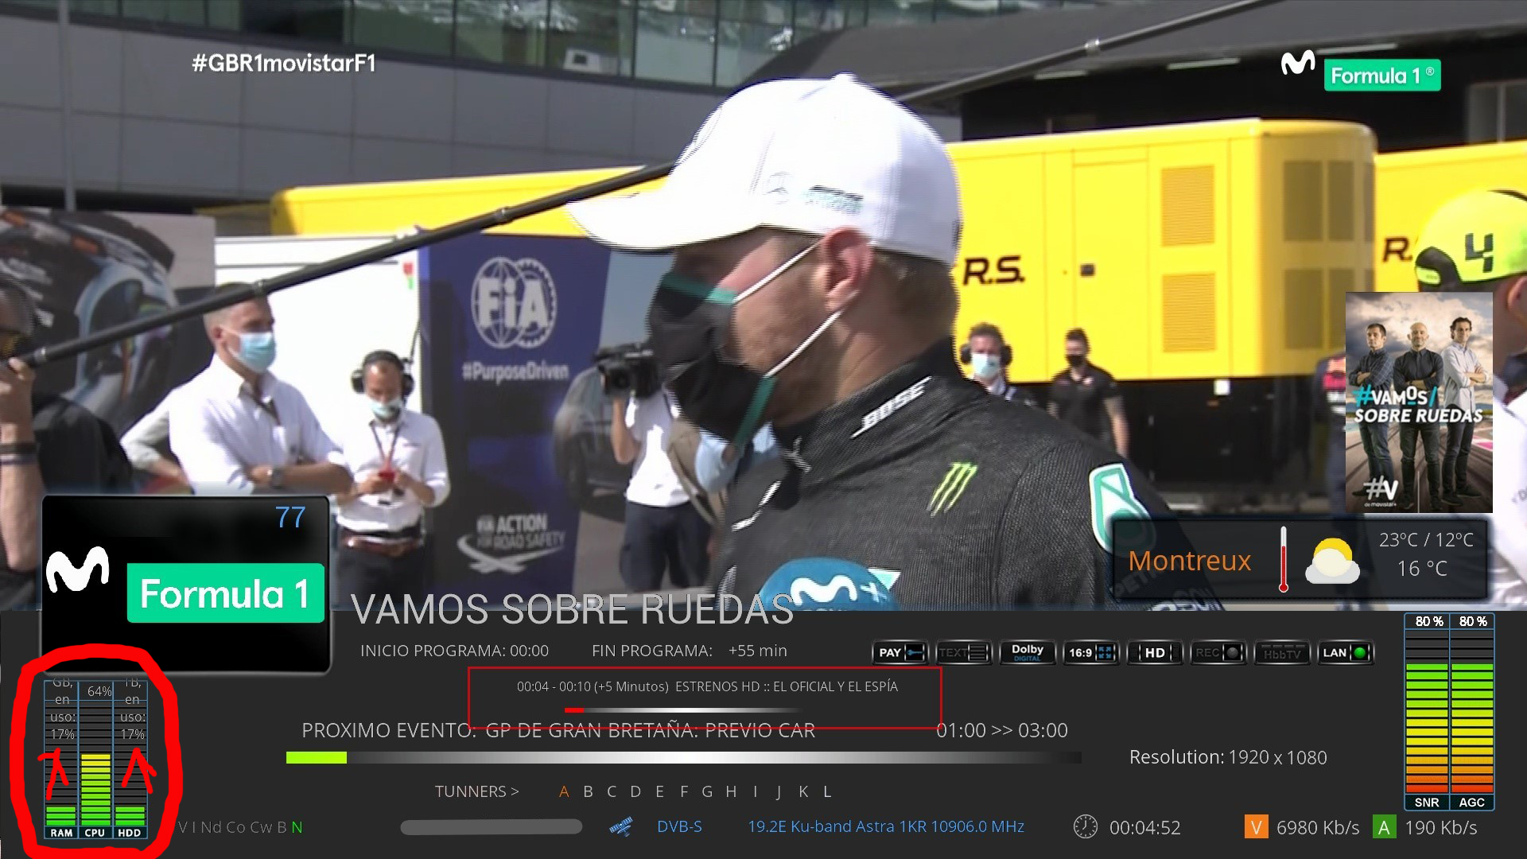Screen dimensions: 1527x859
Task: Click the '19.2E Ku-band Astra 1KR 10906.0 MHz' text
Action: coord(886,826)
